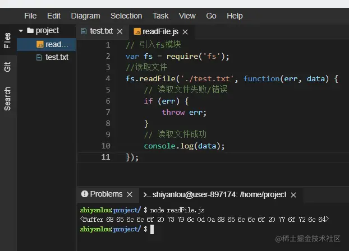This screenshot has width=349, height=251.
Task: Open test.txt in the file tree
Action: pos(47,57)
